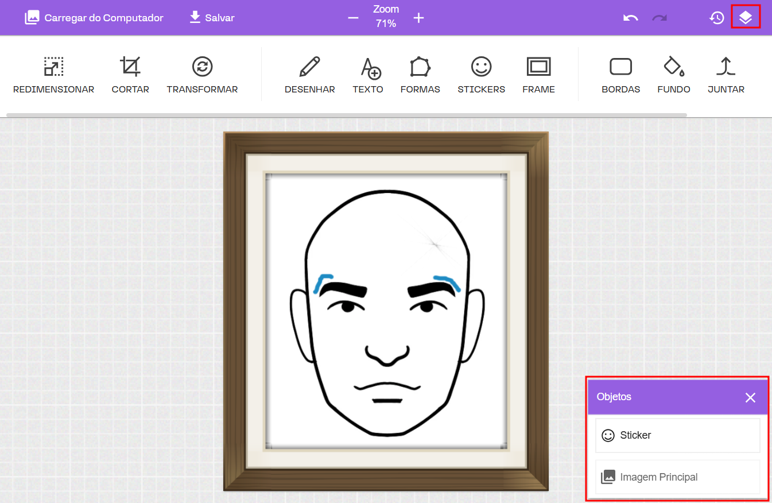Open the history clock icon
772x503 pixels.
coord(716,18)
